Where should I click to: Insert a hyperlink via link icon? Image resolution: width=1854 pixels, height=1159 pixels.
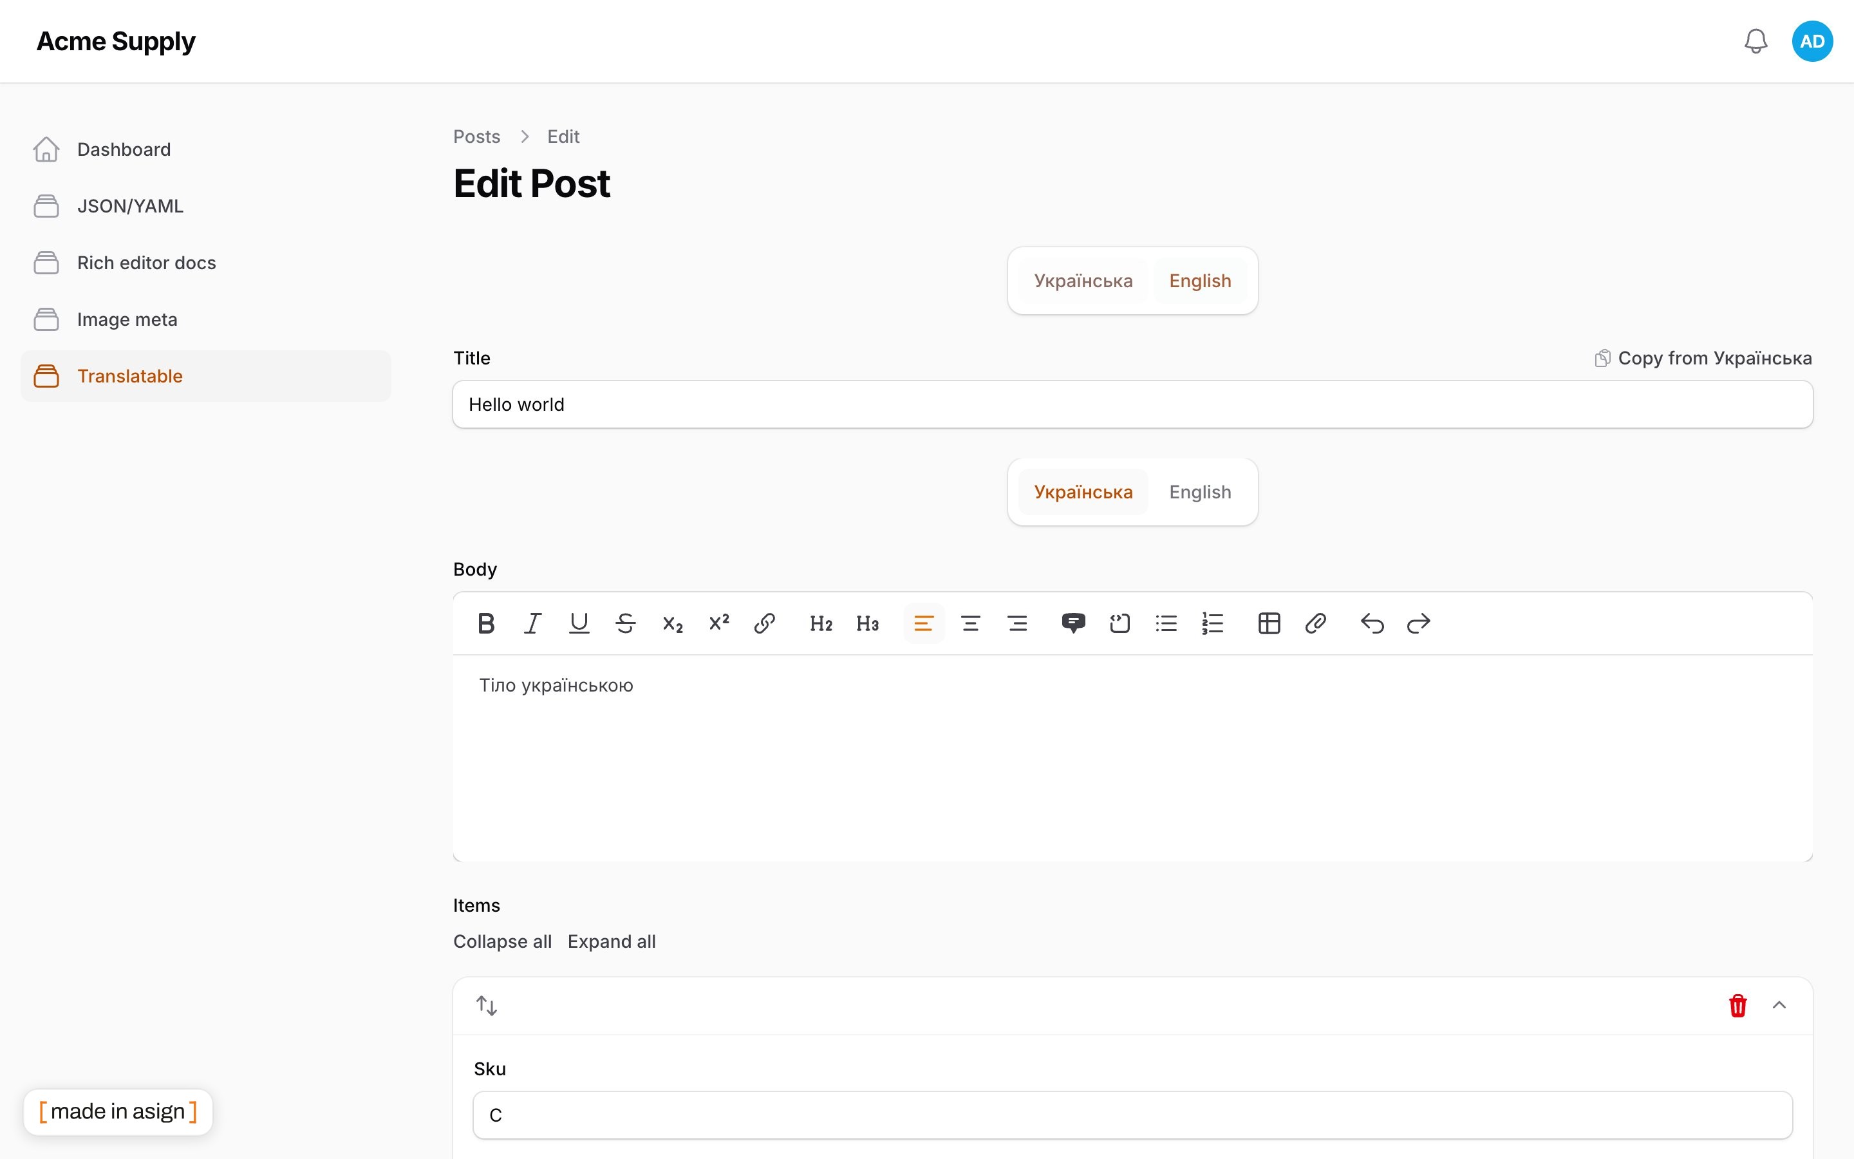(765, 623)
